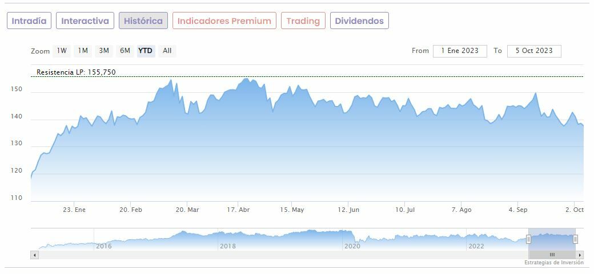This screenshot has width=594, height=274.
Task: Choose the 6M zoom option
Action: (125, 51)
